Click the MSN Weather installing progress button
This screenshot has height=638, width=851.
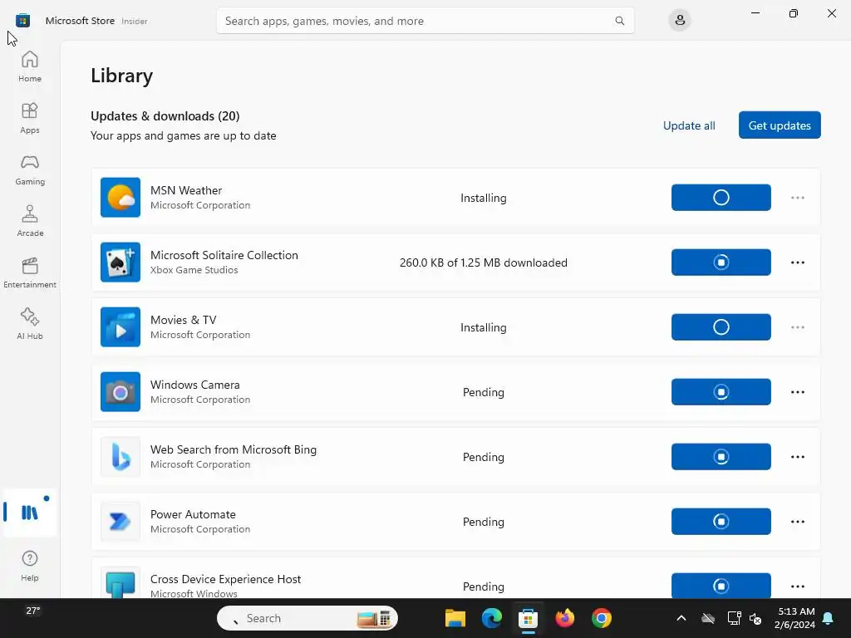click(x=721, y=198)
